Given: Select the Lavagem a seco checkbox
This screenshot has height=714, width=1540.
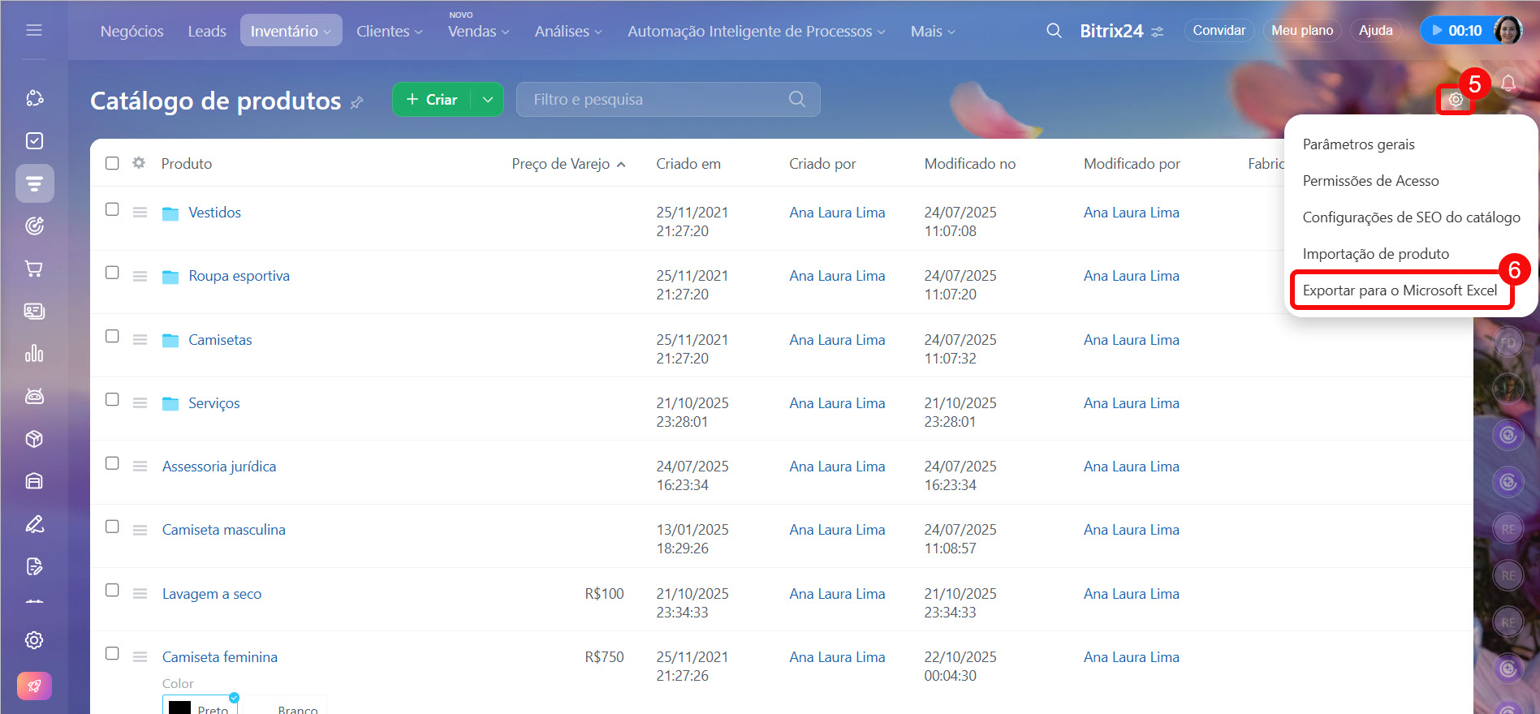Looking at the screenshot, I should coord(112,590).
